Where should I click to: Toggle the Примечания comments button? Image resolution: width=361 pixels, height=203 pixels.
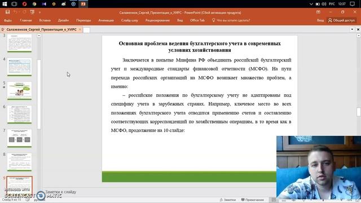252,200
